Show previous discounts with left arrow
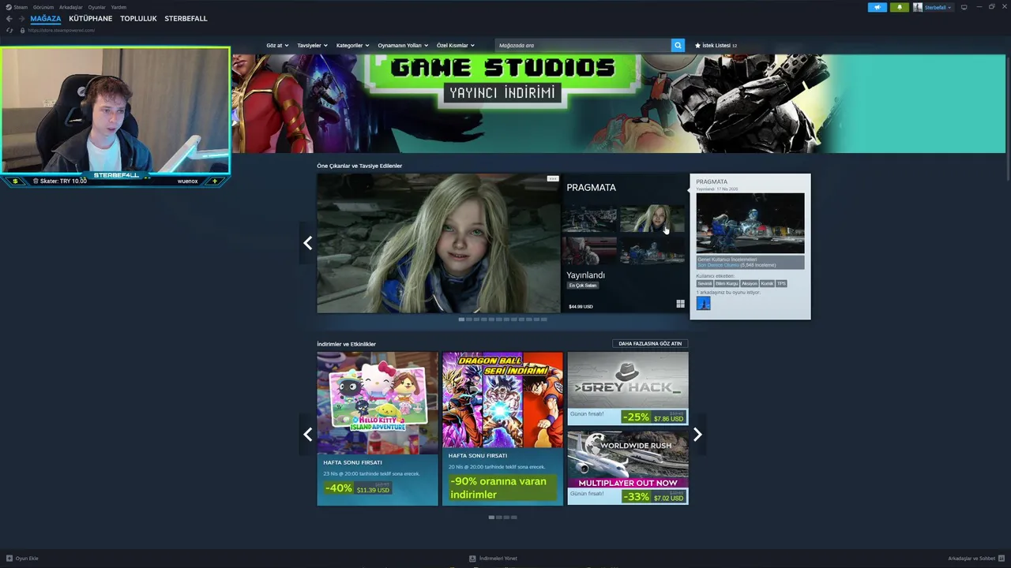Viewport: 1011px width, 568px height. 307,435
